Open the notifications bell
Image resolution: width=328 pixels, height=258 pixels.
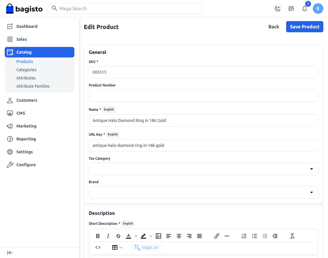[305, 9]
